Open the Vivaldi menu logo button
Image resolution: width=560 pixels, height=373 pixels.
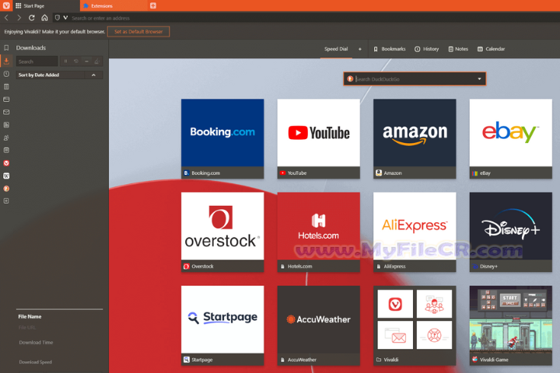[6, 5]
